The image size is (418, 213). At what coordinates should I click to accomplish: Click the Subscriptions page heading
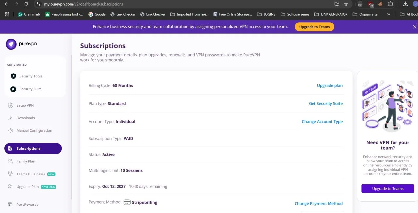(x=103, y=46)
